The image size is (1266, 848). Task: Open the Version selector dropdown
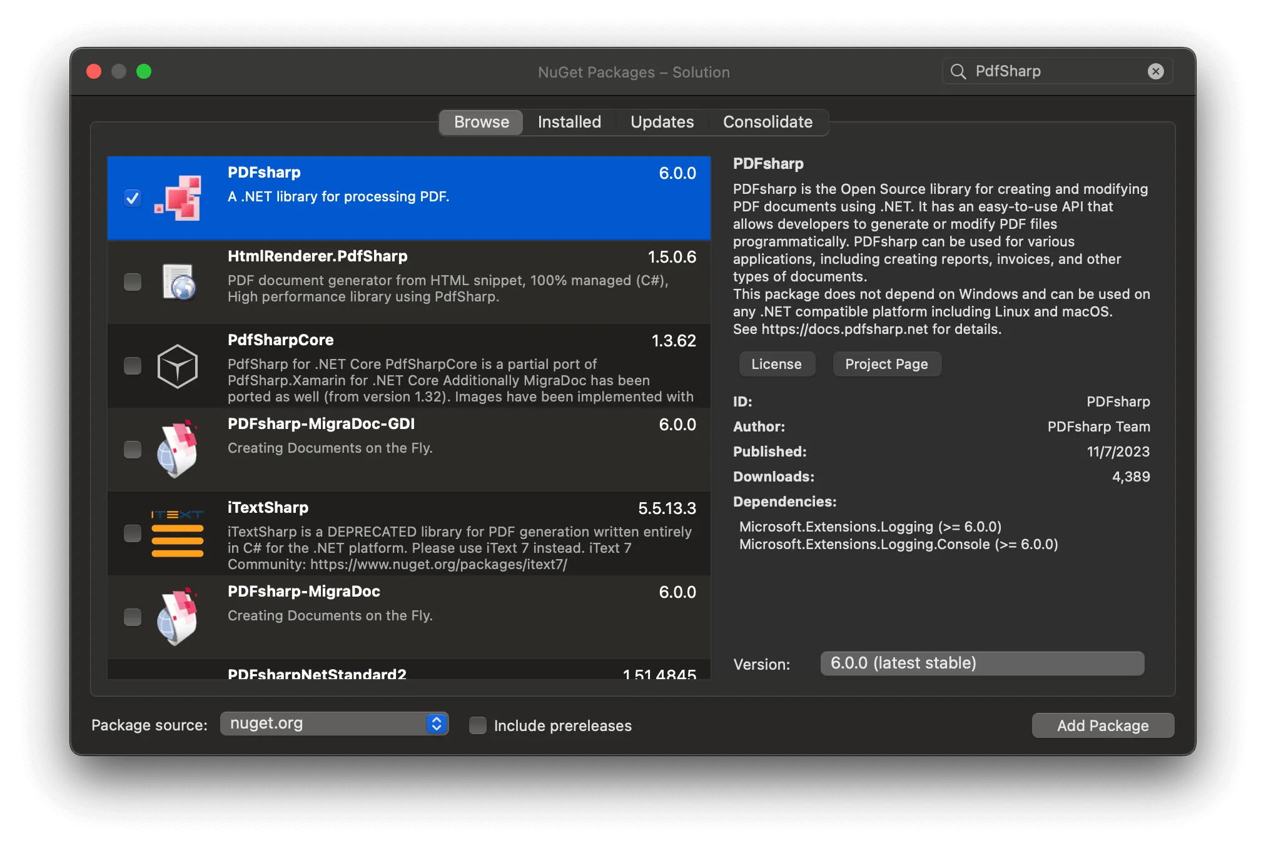pyautogui.click(x=981, y=663)
